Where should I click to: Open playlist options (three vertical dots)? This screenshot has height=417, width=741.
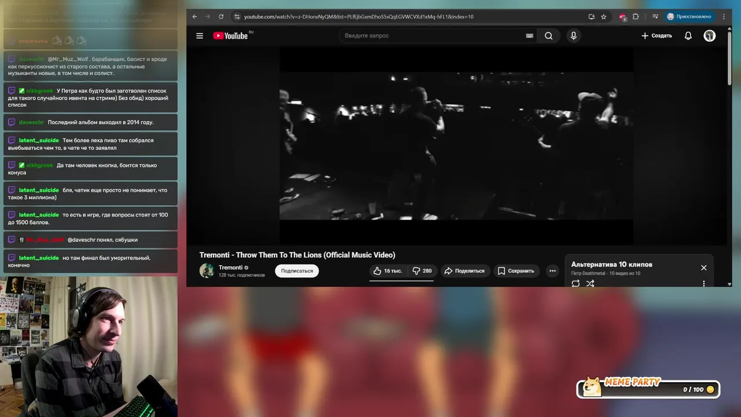tap(704, 283)
